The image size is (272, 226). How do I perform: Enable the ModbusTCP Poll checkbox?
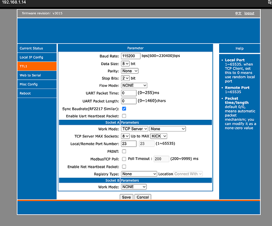(x=124, y=159)
